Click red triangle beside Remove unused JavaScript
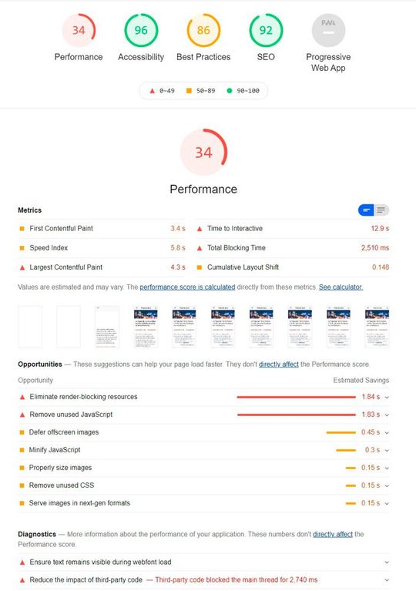Image resolution: width=416 pixels, height=591 pixels. tap(22, 415)
